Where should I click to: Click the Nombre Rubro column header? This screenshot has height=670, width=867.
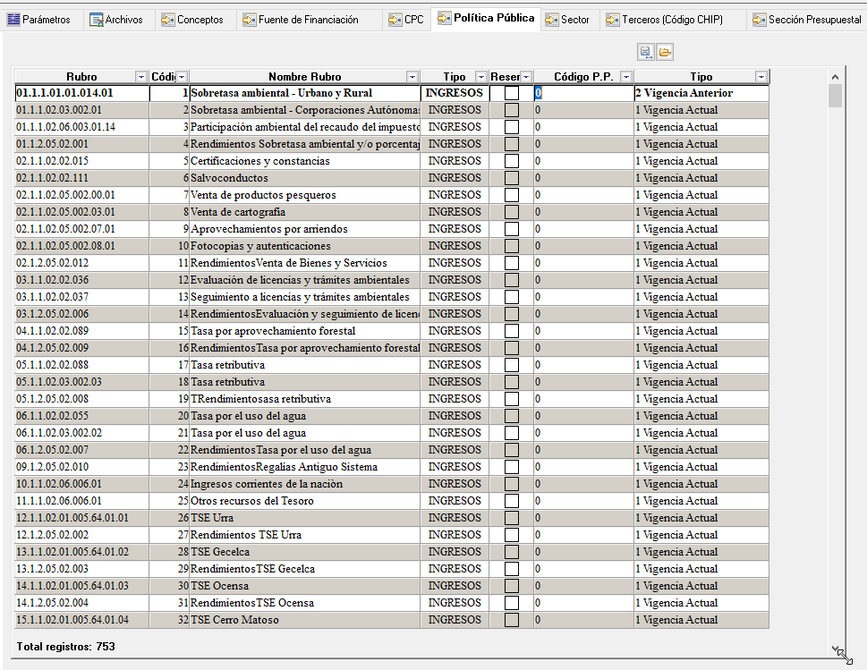(304, 77)
